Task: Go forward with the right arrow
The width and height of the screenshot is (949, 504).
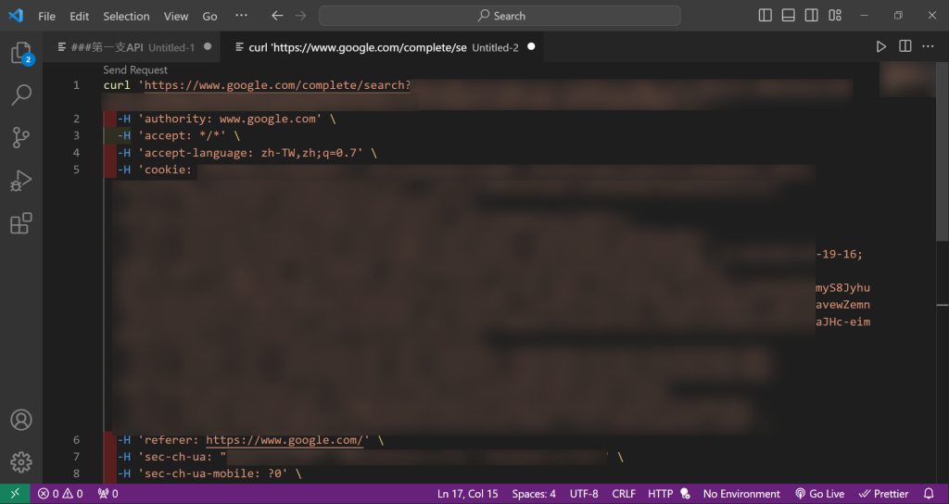Action: click(300, 16)
